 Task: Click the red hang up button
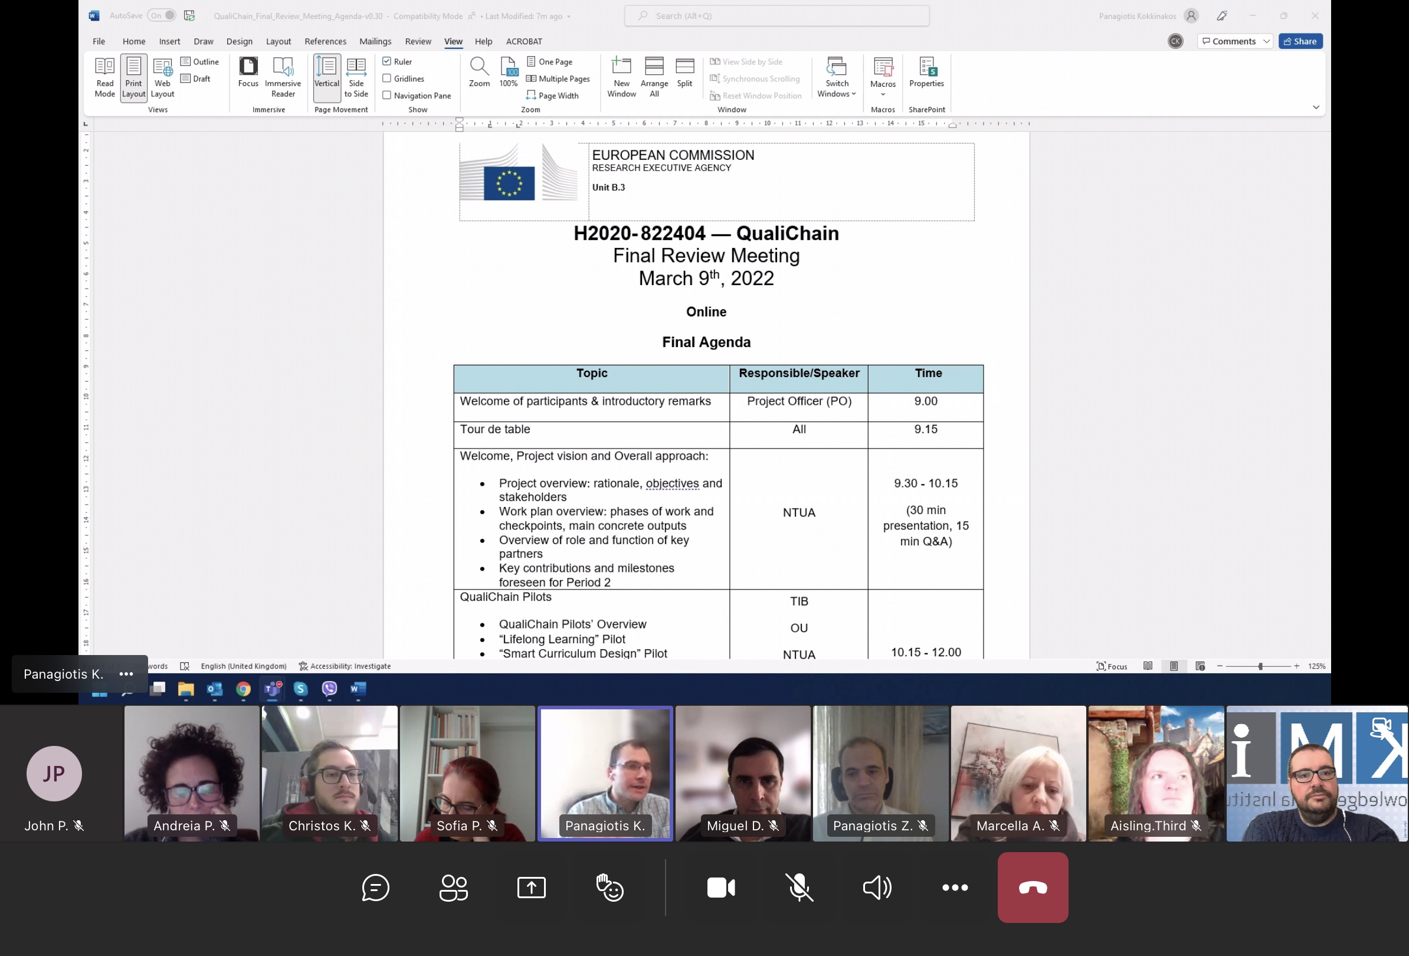pyautogui.click(x=1033, y=888)
